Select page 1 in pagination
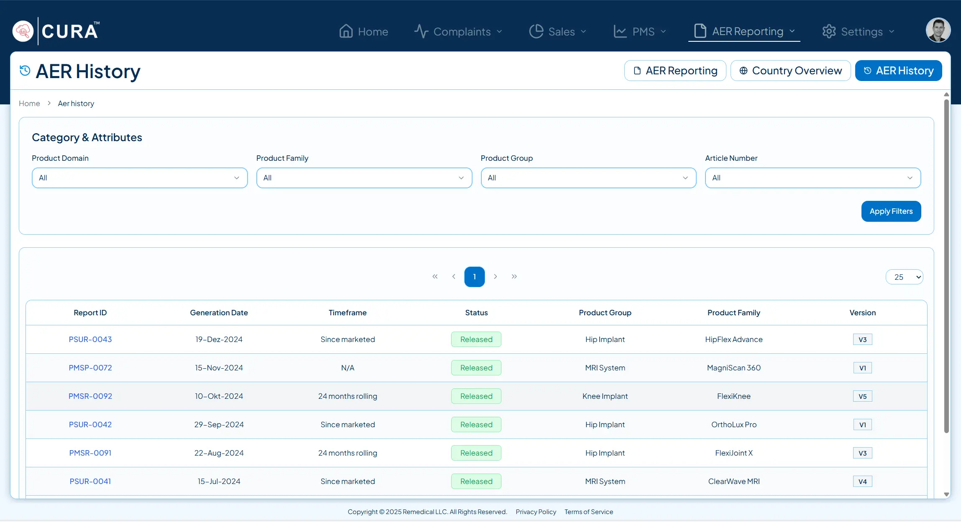Screen dimensions: 961x522 [474, 277]
